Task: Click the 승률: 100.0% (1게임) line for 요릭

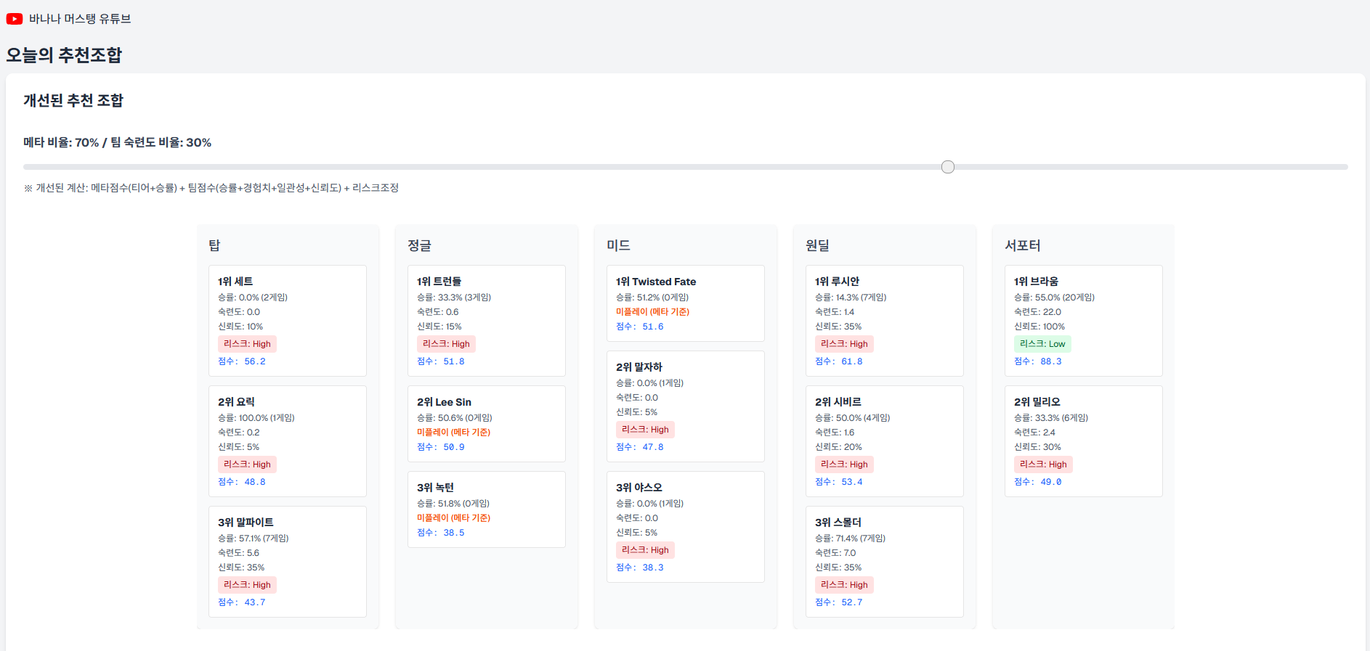Action: pyautogui.click(x=256, y=418)
